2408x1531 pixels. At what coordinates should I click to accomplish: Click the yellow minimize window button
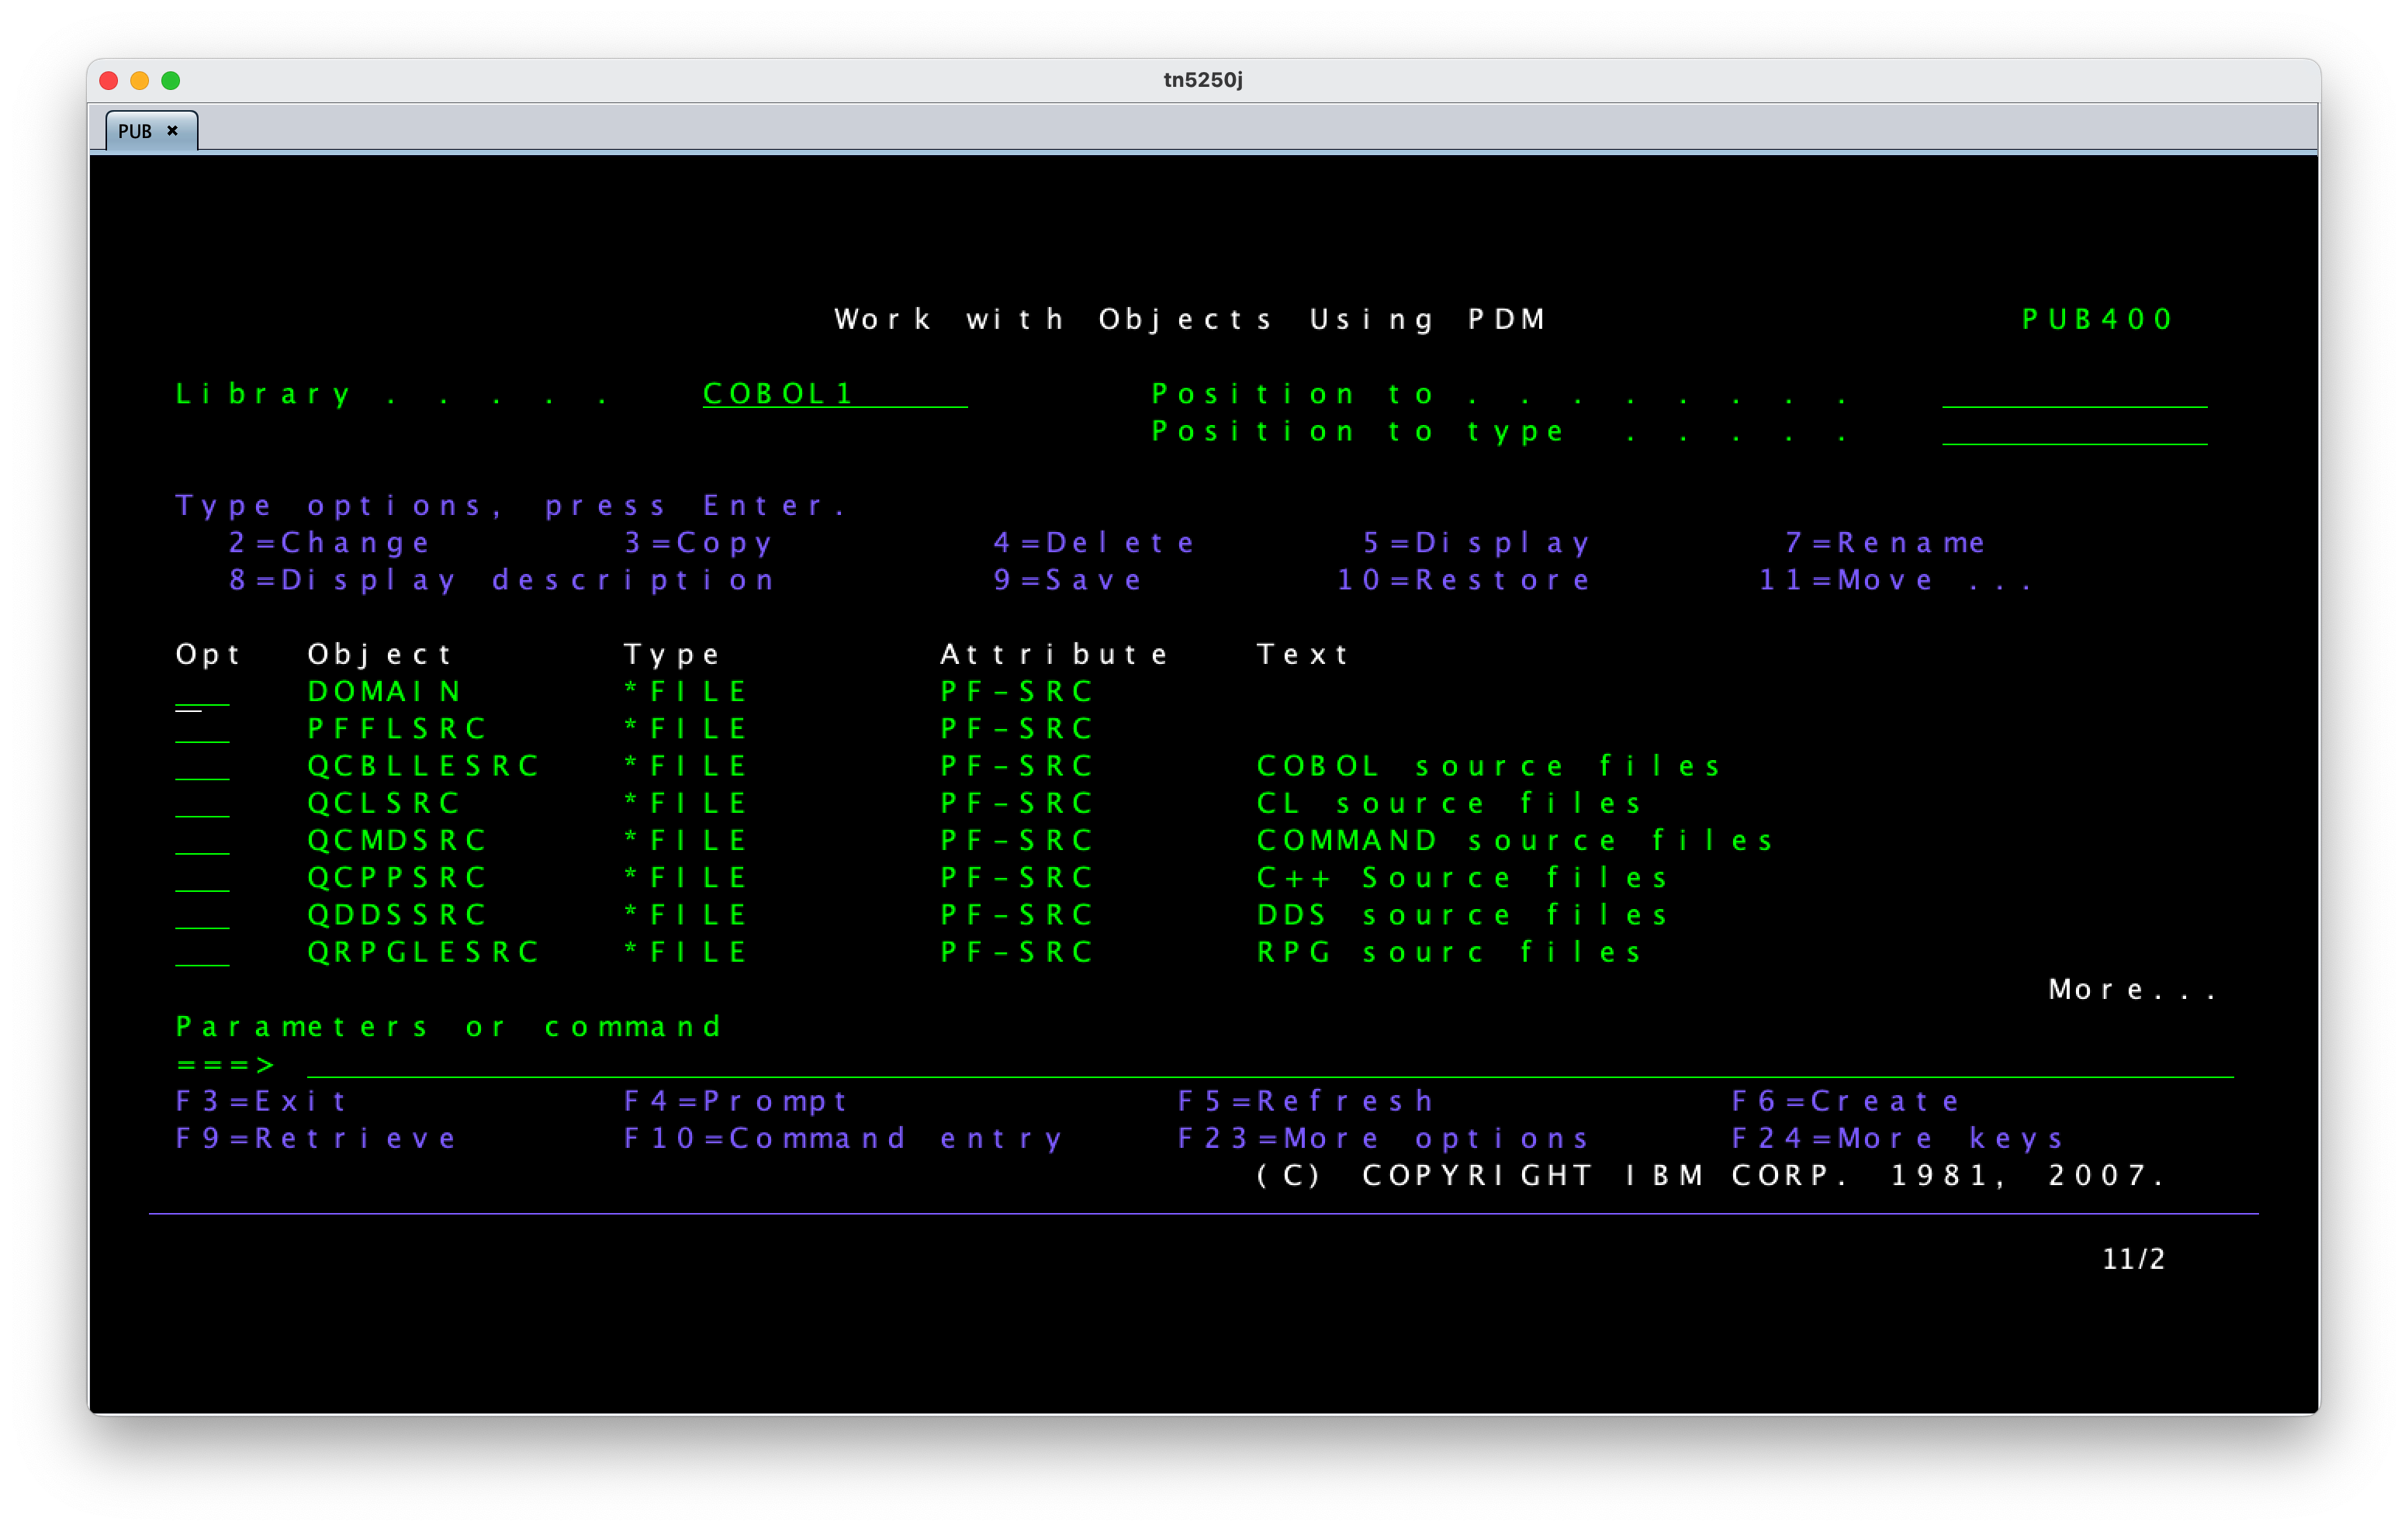[x=140, y=80]
